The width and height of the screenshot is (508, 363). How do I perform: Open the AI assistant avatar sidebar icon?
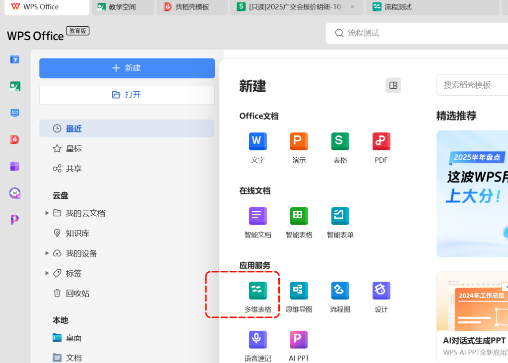point(14,193)
